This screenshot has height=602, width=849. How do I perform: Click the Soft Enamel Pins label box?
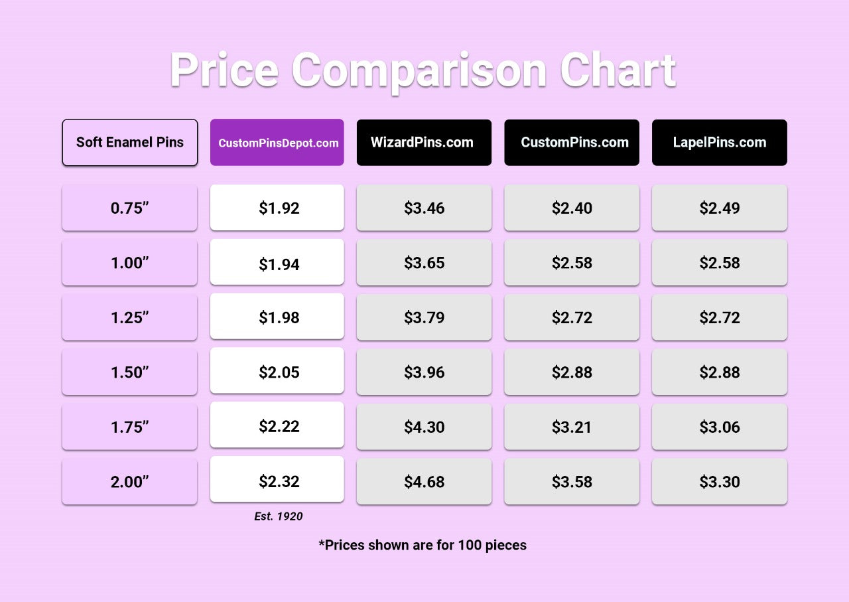point(130,143)
